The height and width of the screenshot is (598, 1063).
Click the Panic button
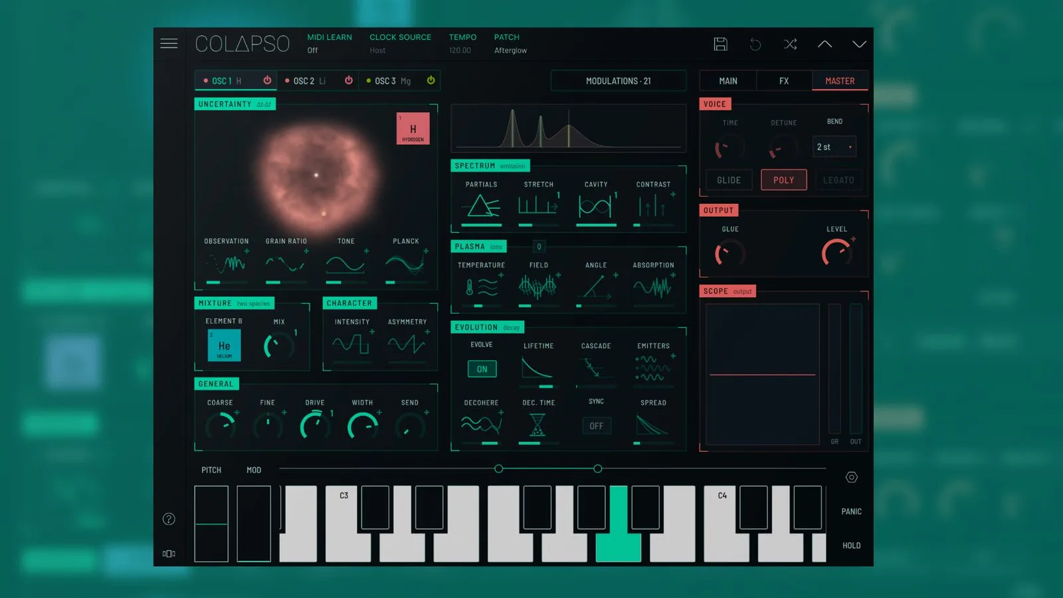pos(851,512)
